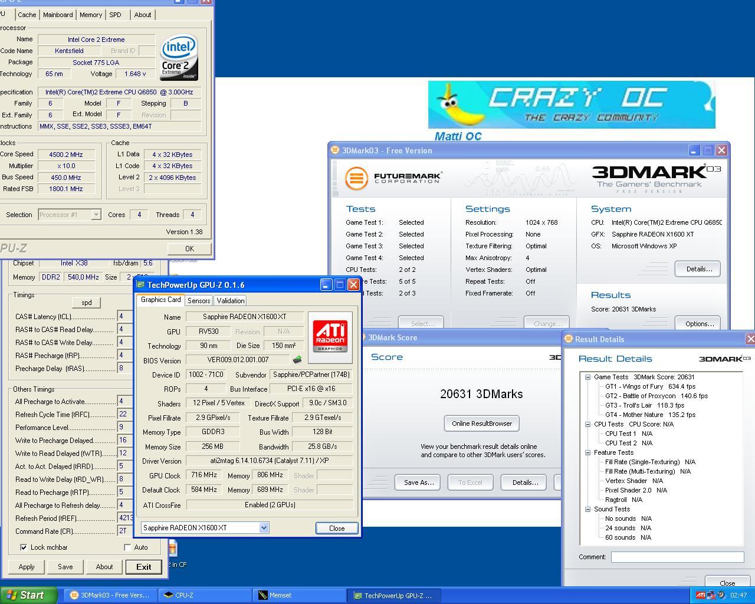Open the Memory tab in CPU-Z
Viewport: 755px width, 604px height.
[91, 15]
